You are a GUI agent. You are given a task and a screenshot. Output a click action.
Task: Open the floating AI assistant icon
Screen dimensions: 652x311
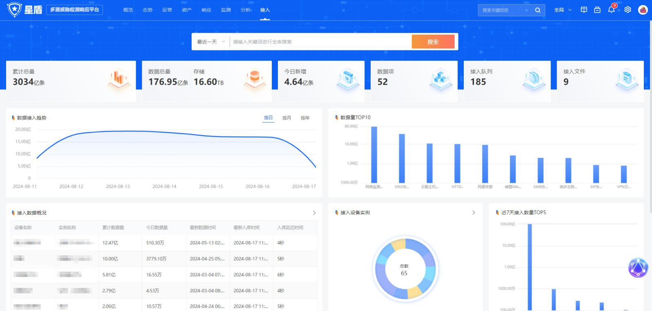(638, 268)
